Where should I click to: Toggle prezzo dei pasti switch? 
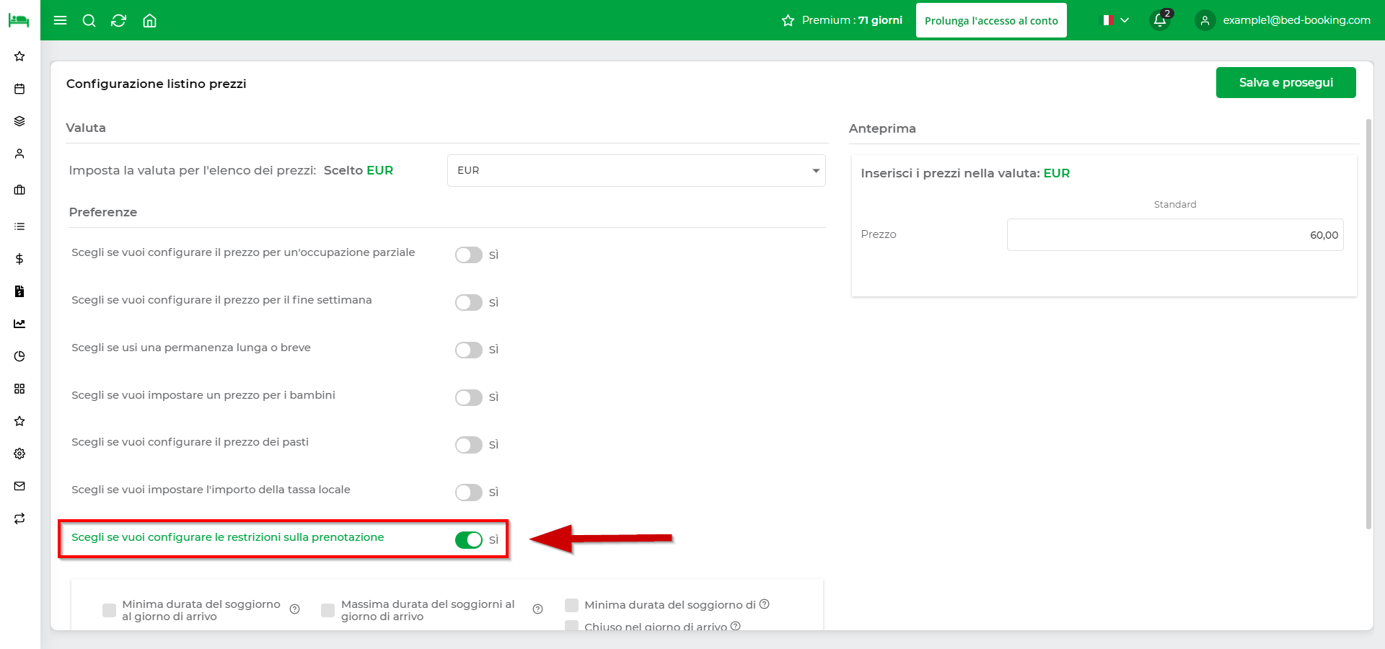(x=468, y=445)
